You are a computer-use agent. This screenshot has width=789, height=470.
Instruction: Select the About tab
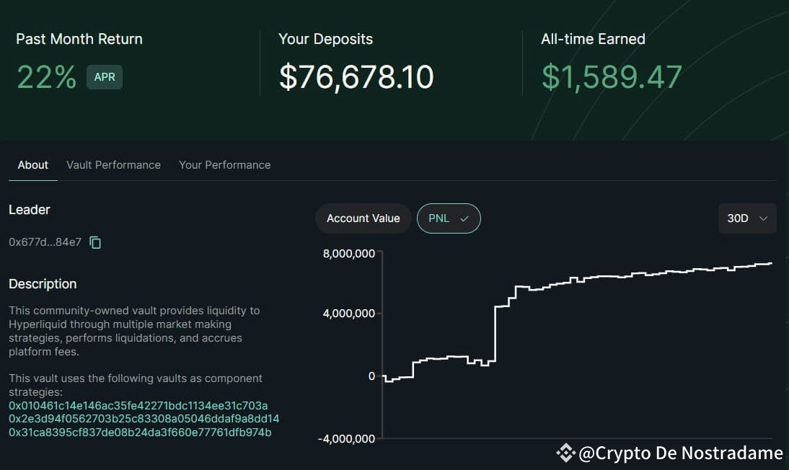(x=32, y=164)
